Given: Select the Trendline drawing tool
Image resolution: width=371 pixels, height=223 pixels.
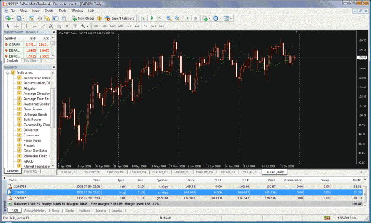Looking at the screenshot, I should pos(43,26).
